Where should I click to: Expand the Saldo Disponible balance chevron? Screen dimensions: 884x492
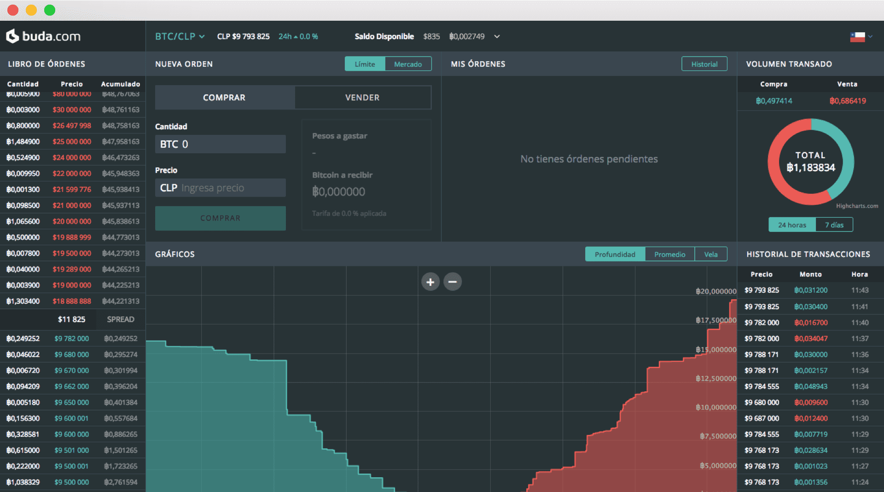(497, 36)
